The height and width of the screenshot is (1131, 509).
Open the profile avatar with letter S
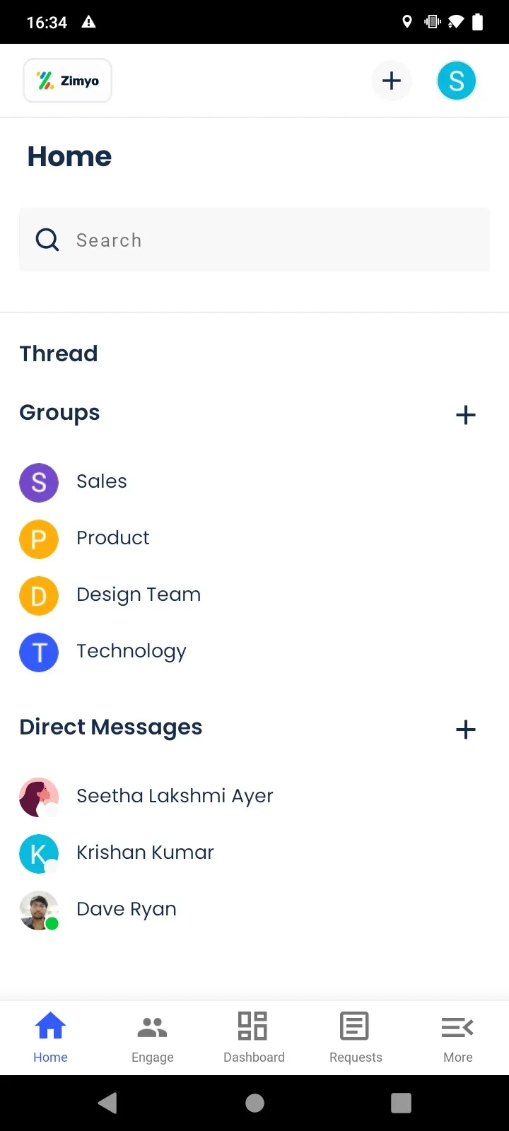456,81
